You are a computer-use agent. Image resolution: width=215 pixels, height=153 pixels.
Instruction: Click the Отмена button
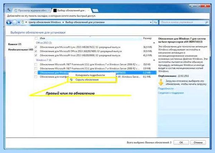tap(198, 143)
